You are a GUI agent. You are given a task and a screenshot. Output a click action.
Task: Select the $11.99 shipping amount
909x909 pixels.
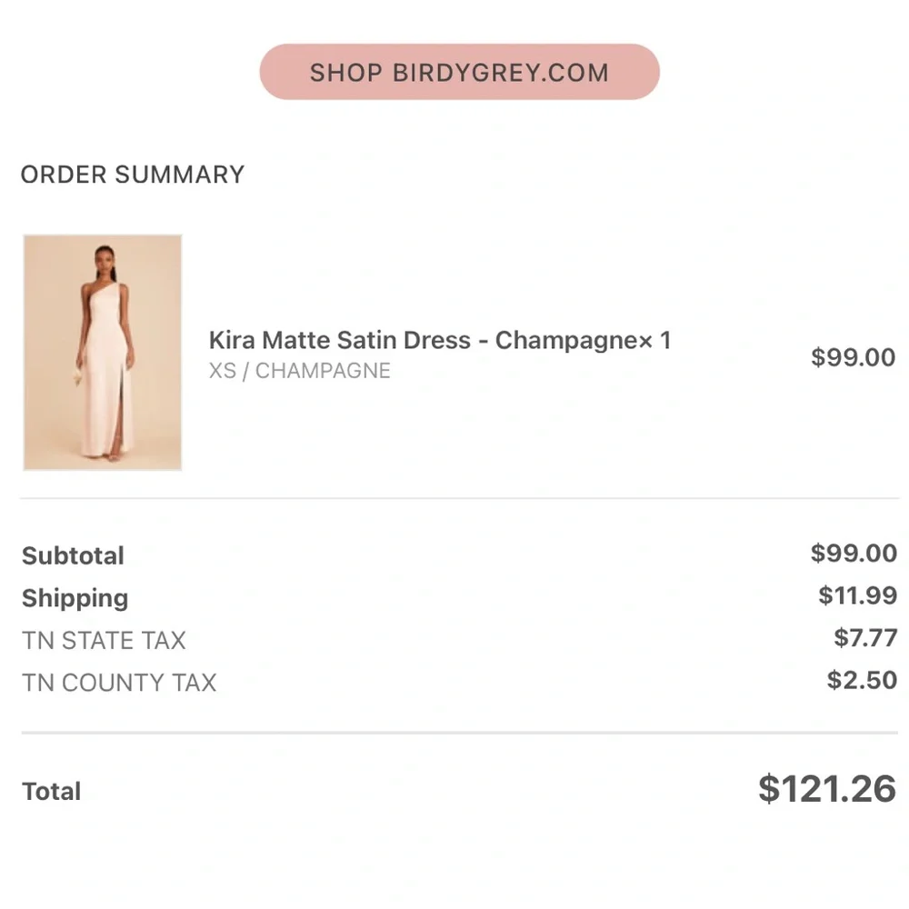pyautogui.click(x=857, y=595)
